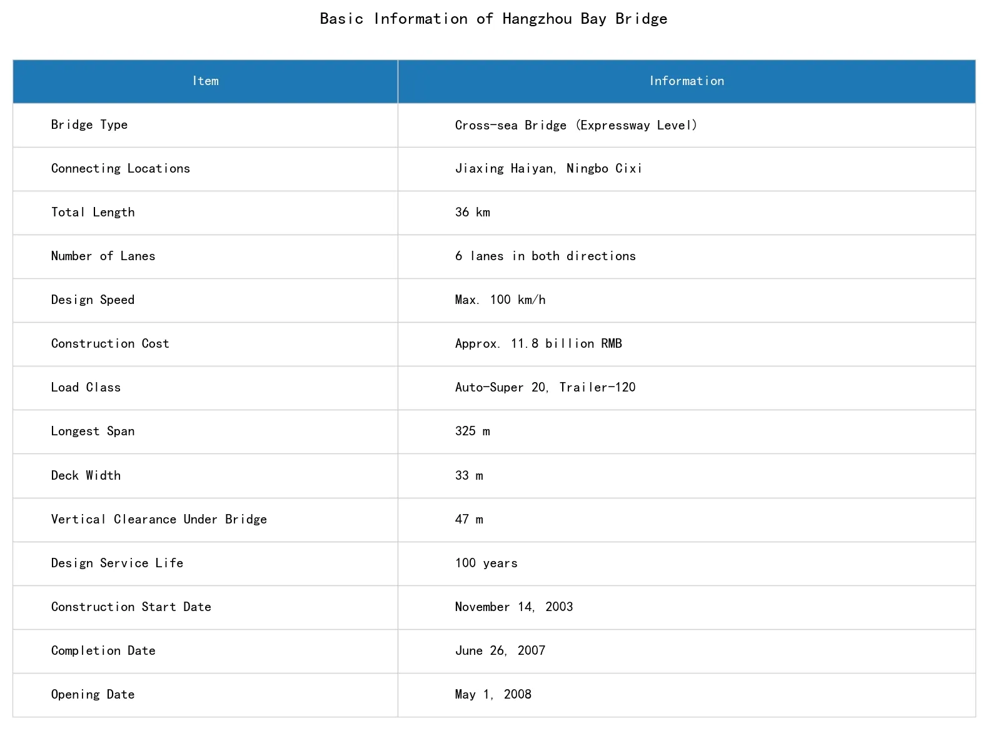Click 'Approx. 11.8 billion RMB' value
The image size is (988, 738).
538,344
